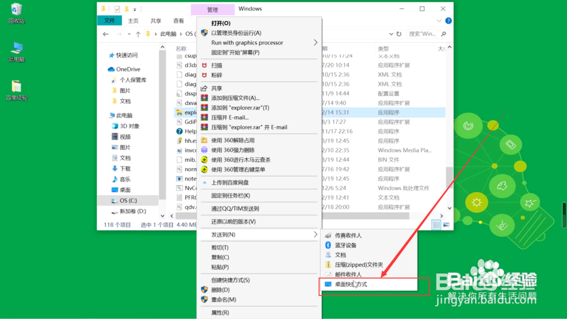This screenshot has height=319, width=567.
Task: Select 个人保管库 in navigation pane
Action: pyautogui.click(x=129, y=80)
